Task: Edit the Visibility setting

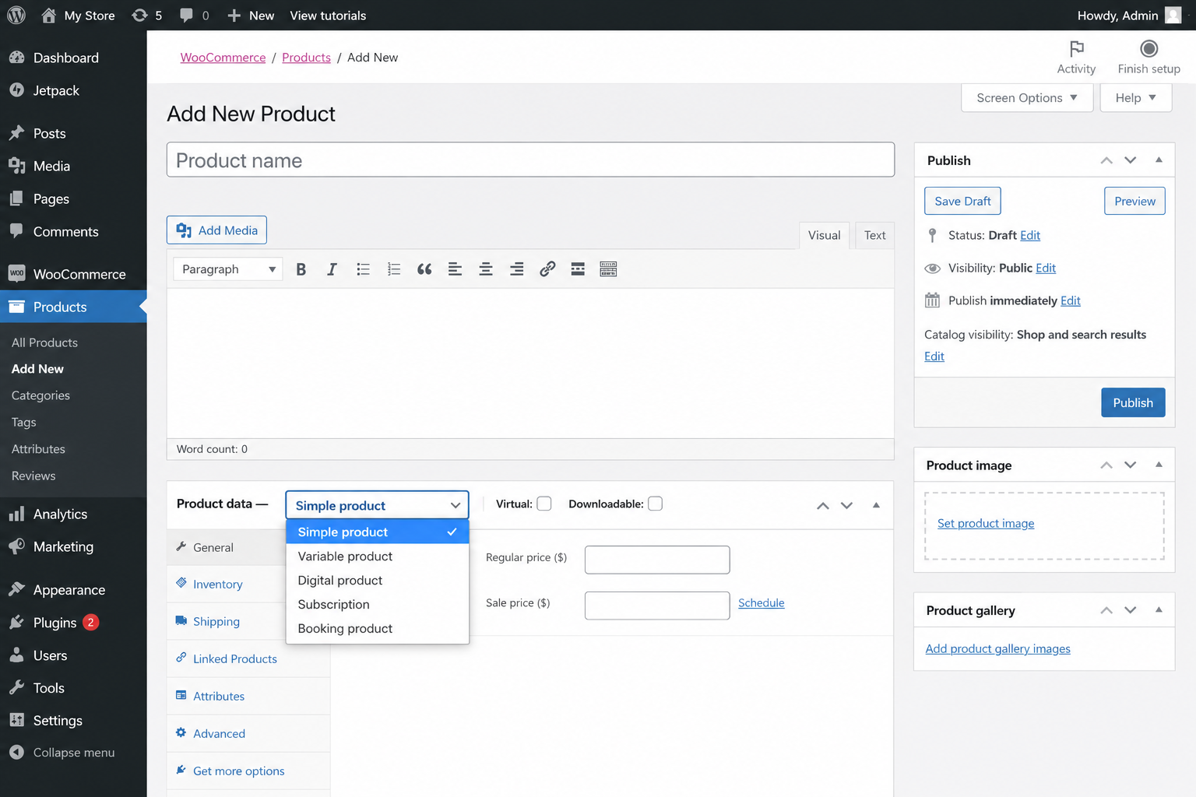Action: (x=1046, y=268)
